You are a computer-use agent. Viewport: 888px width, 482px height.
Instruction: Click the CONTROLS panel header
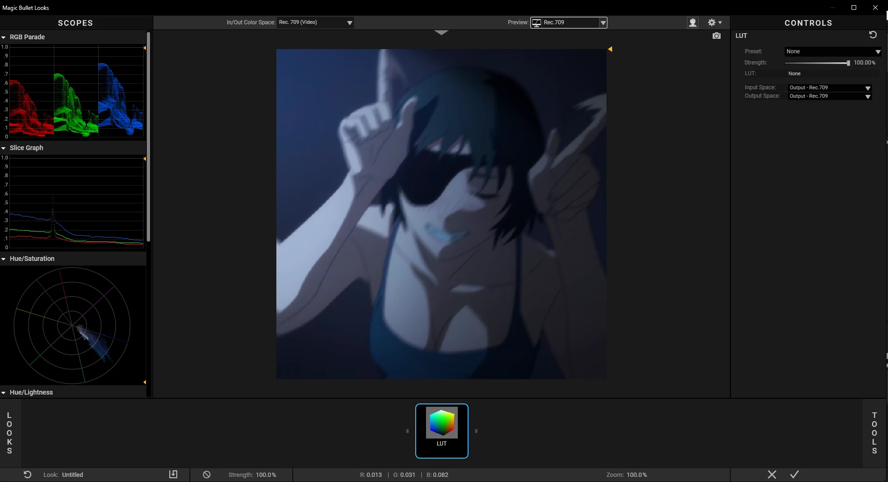(808, 23)
